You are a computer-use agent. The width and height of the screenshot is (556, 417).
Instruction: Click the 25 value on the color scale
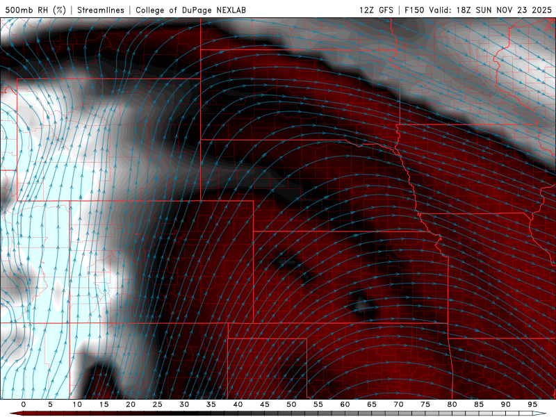click(x=158, y=404)
